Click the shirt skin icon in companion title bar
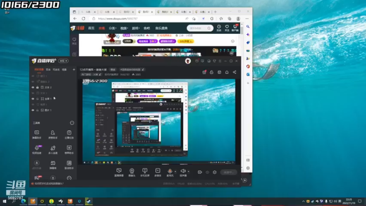The width and height of the screenshot is (366, 206). (215, 61)
